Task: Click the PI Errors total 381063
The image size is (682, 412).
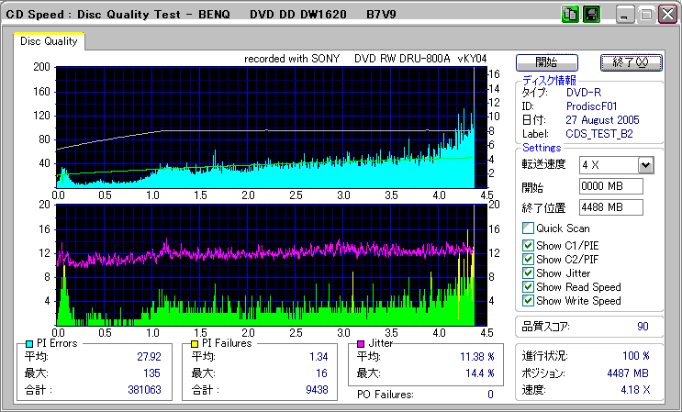Action: point(144,389)
